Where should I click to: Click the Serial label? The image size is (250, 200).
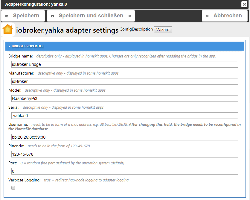14,107
